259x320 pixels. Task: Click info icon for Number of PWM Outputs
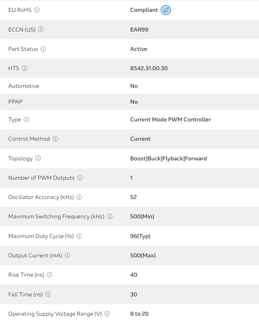tap(80, 178)
